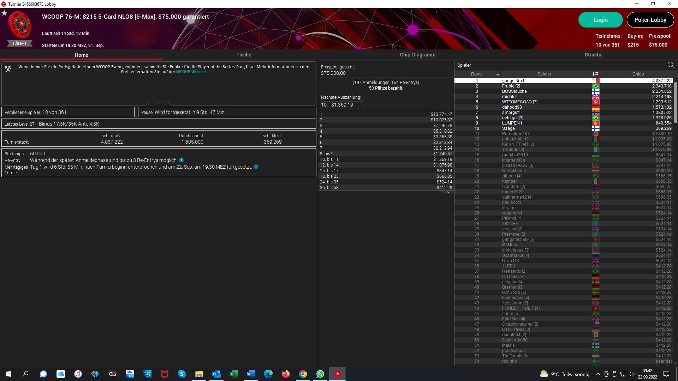Viewport: 678px width, 381px height.
Task: Click the PokerStars tournament chip logo
Action: (x=20, y=25)
